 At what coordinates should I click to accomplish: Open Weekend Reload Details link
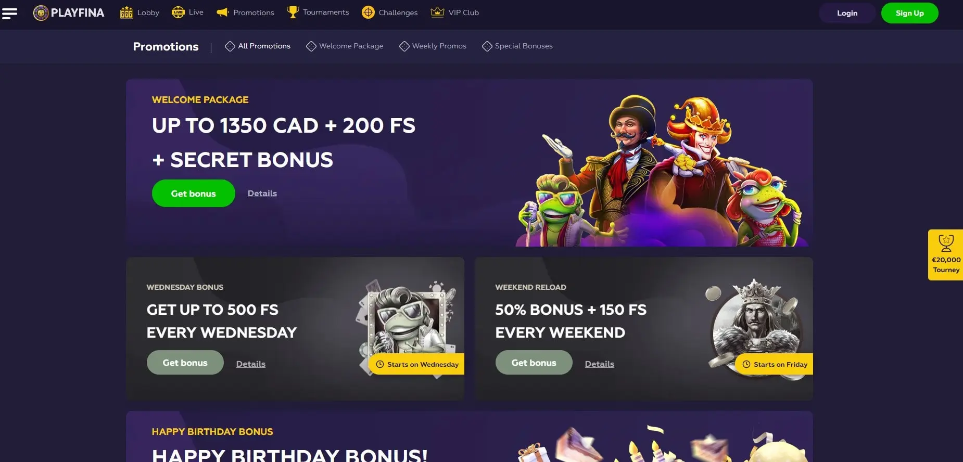(600, 364)
